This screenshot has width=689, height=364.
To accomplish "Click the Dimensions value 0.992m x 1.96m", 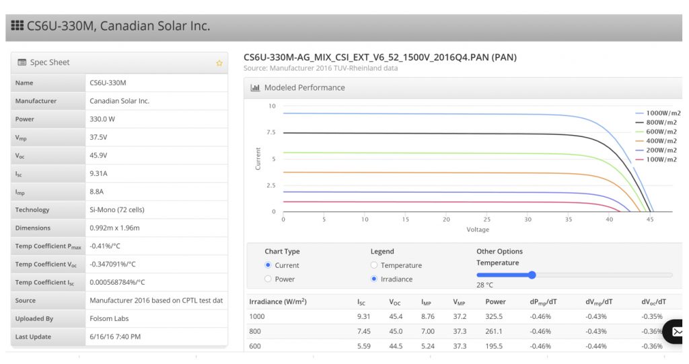I will click(x=114, y=228).
